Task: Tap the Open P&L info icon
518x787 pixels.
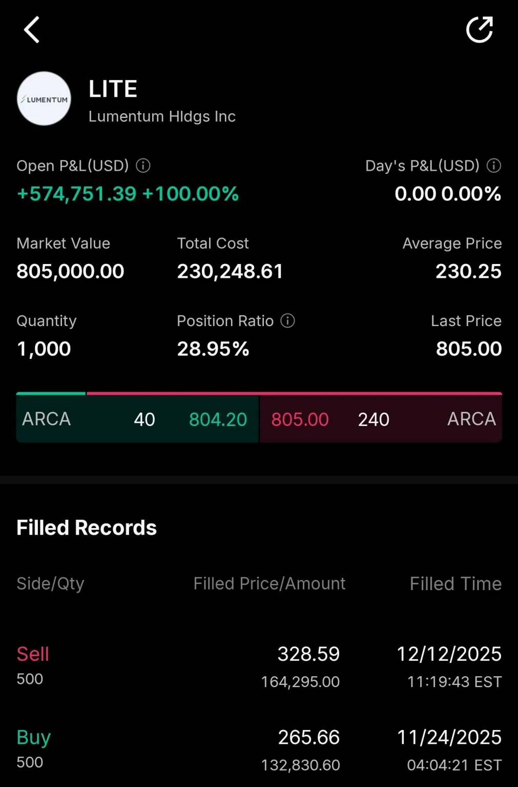Action: 143,166
